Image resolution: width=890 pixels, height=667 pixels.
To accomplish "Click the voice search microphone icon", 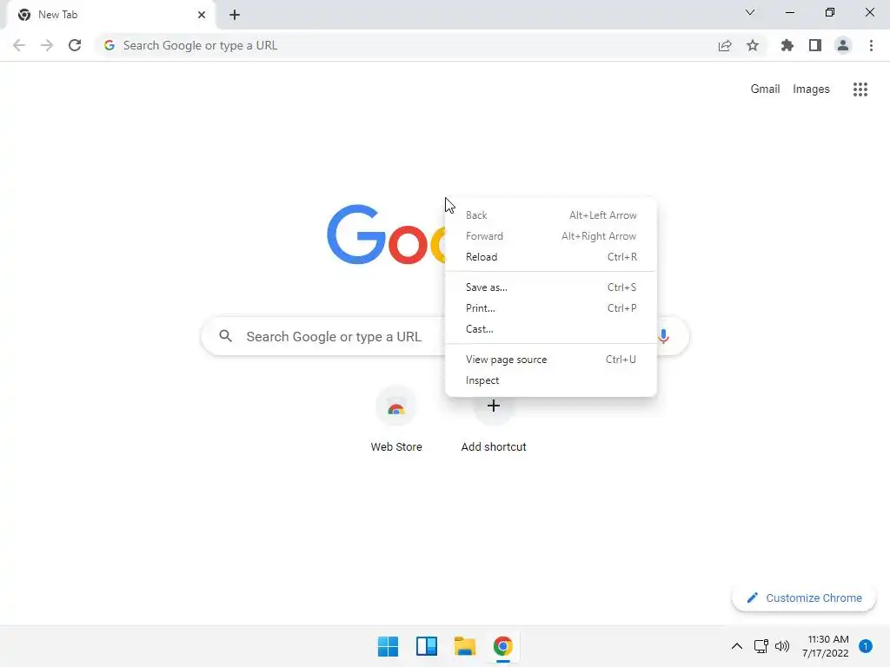I will [x=663, y=336].
